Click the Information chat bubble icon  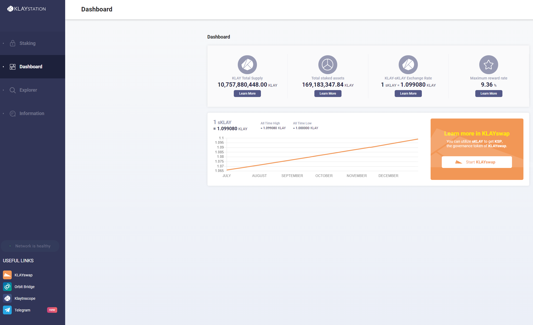click(13, 113)
